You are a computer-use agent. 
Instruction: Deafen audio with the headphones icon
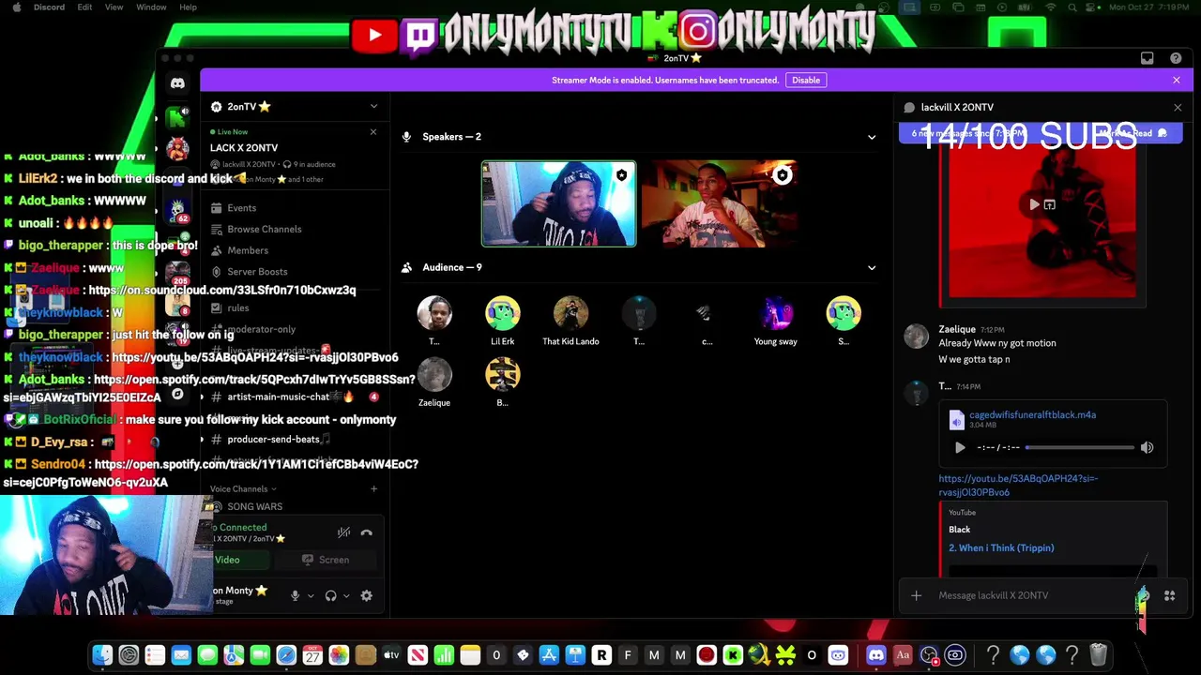tap(330, 595)
